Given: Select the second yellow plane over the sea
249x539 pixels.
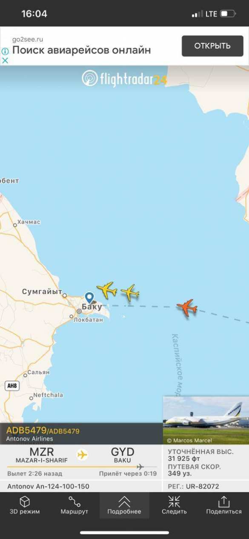Looking at the screenshot, I should coord(130,293).
